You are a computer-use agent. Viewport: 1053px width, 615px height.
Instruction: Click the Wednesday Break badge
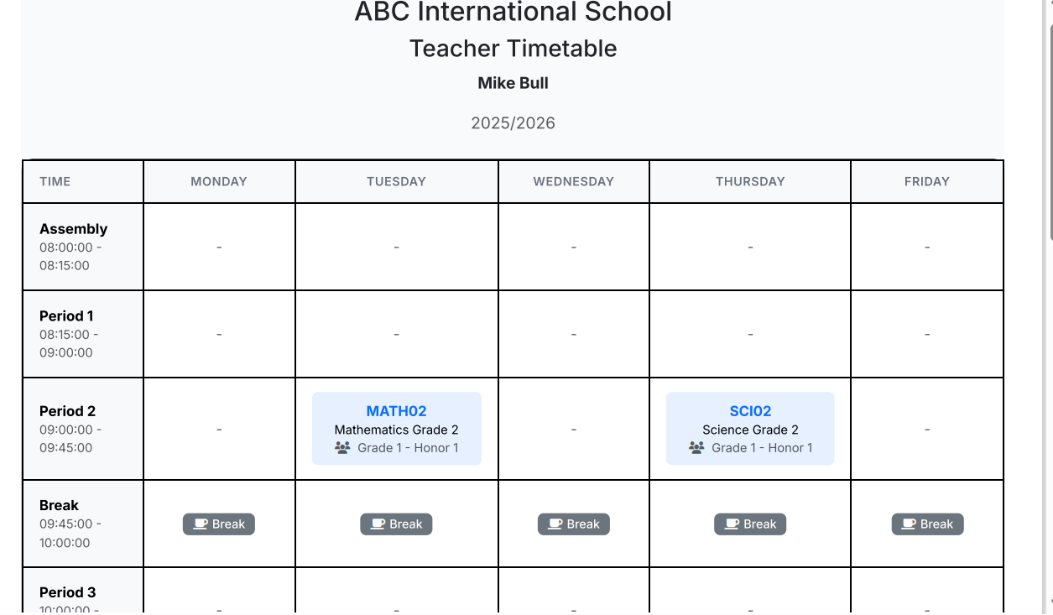[x=574, y=524]
